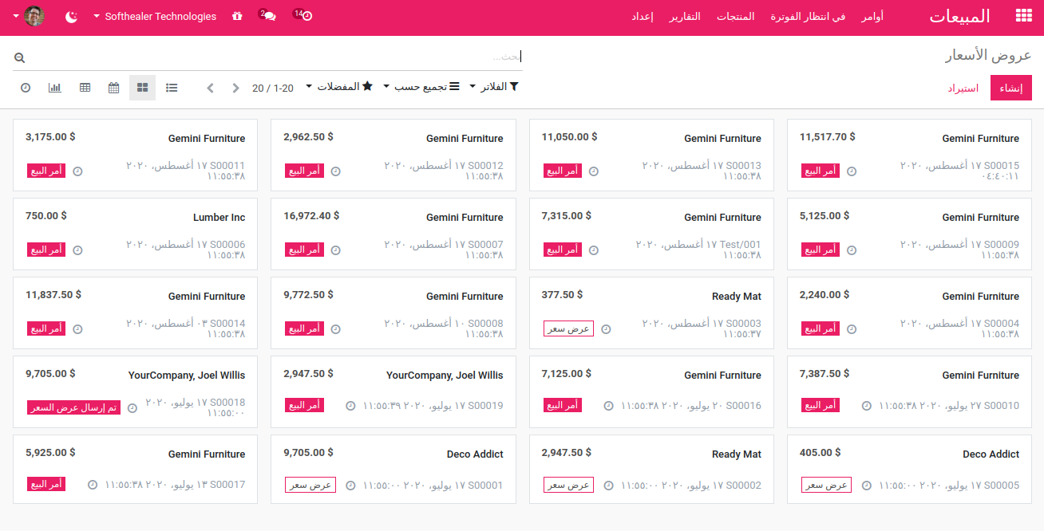Go to previous page arrow
1044x531 pixels.
tap(210, 88)
